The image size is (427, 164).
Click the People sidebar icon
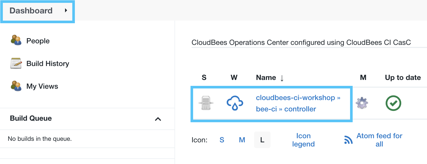click(x=16, y=40)
